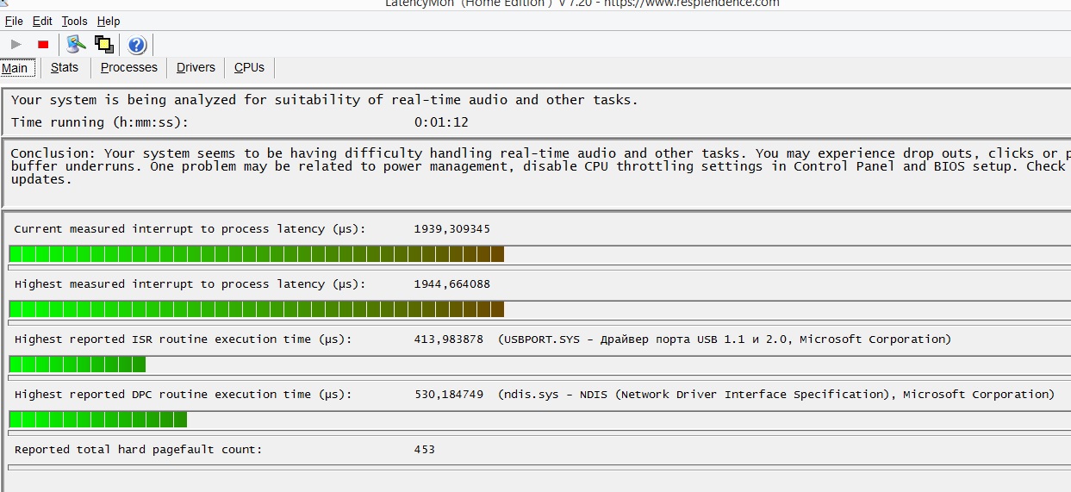This screenshot has height=492, width=1071.
Task: Click the current interrupt to process latency bar
Action: [x=256, y=253]
